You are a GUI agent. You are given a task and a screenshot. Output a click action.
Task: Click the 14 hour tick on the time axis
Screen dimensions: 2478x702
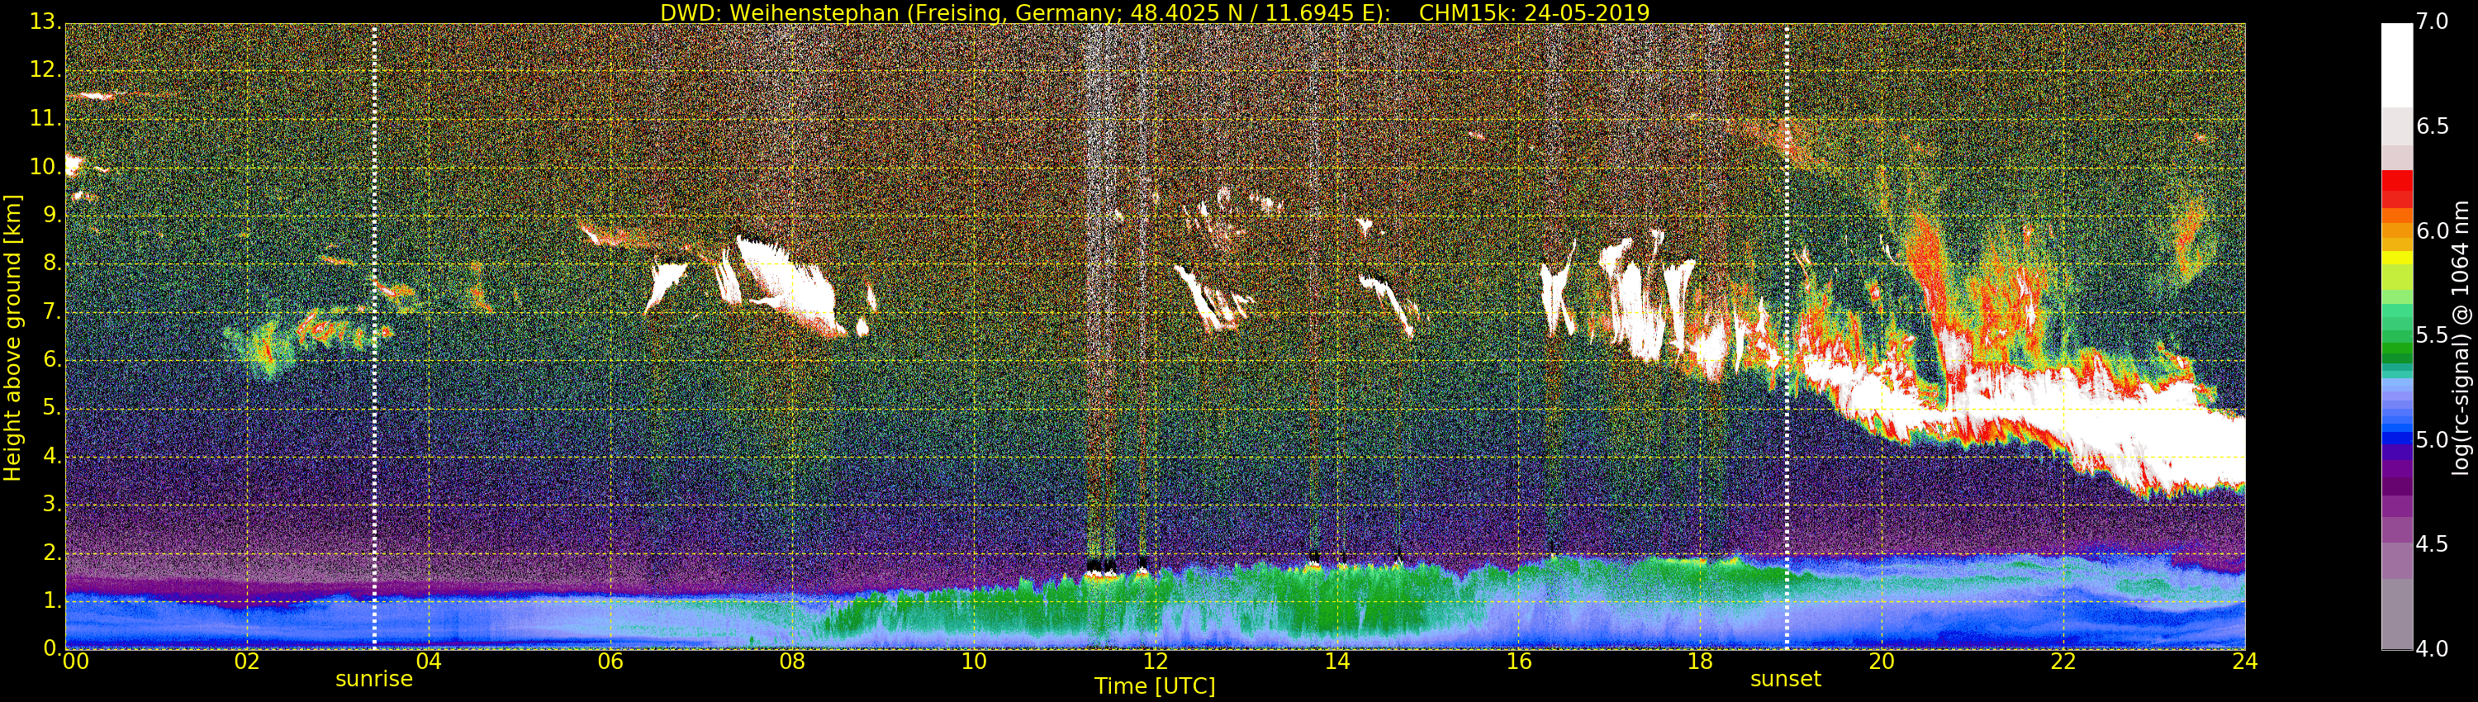coord(1337,662)
